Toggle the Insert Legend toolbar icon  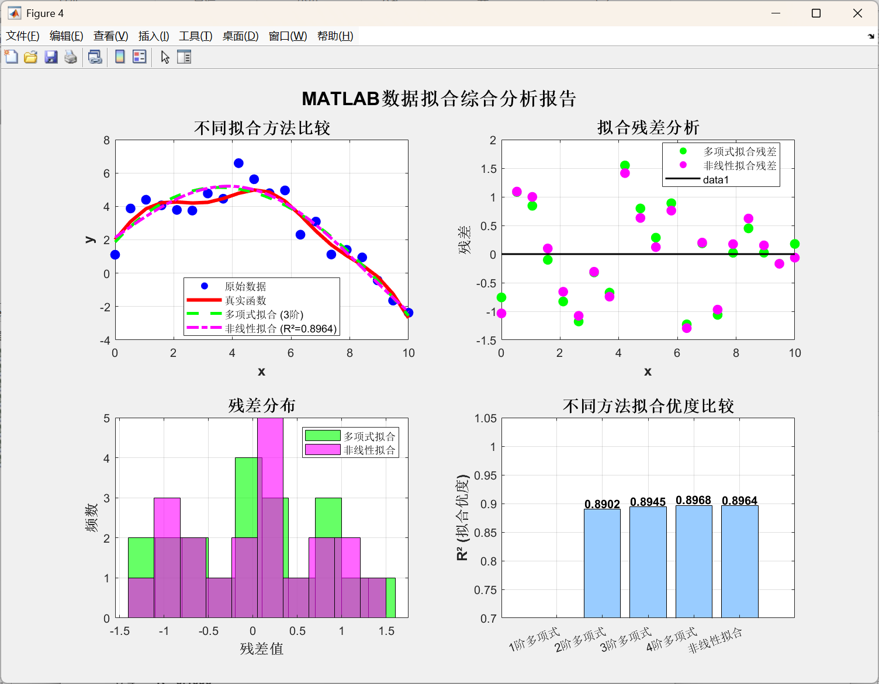pyautogui.click(x=140, y=57)
